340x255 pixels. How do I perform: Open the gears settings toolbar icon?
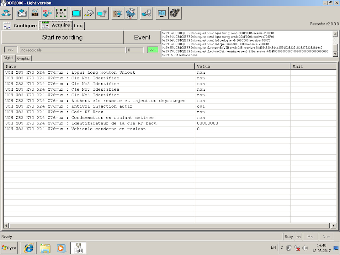point(175,13)
